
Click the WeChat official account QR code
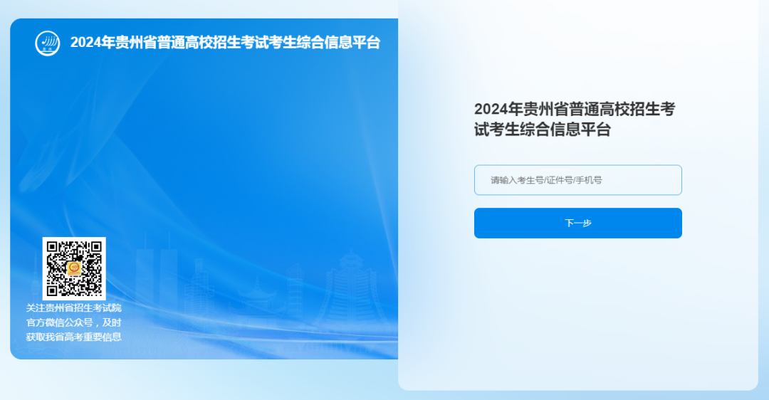point(74,268)
